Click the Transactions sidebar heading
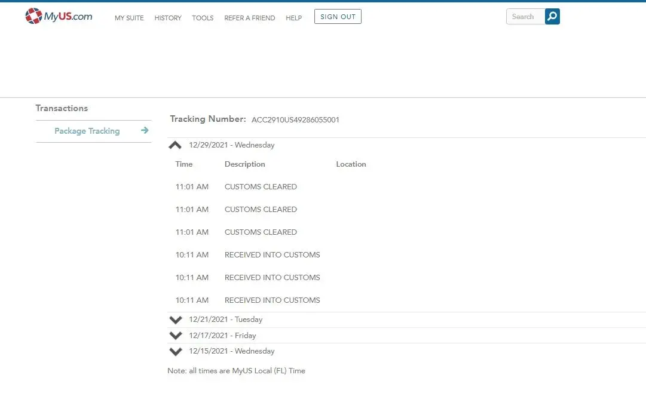This screenshot has width=646, height=393. [x=62, y=108]
